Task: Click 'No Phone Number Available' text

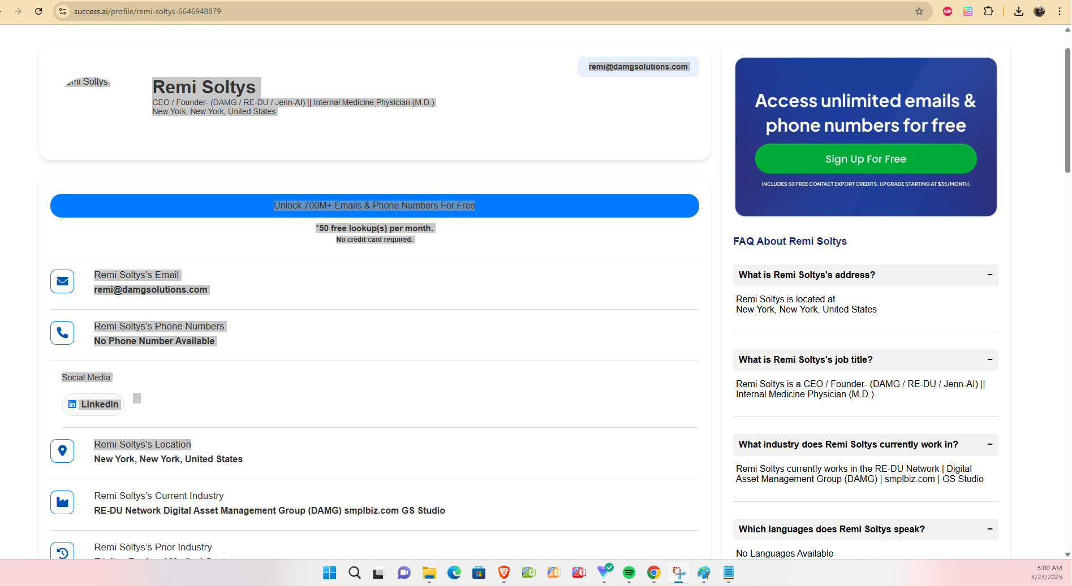Action: pyautogui.click(x=154, y=341)
